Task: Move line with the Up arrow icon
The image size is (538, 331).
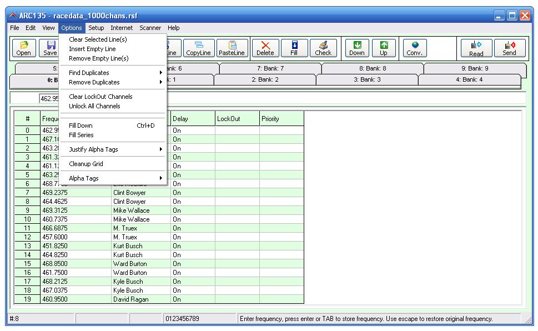Action: click(384, 48)
